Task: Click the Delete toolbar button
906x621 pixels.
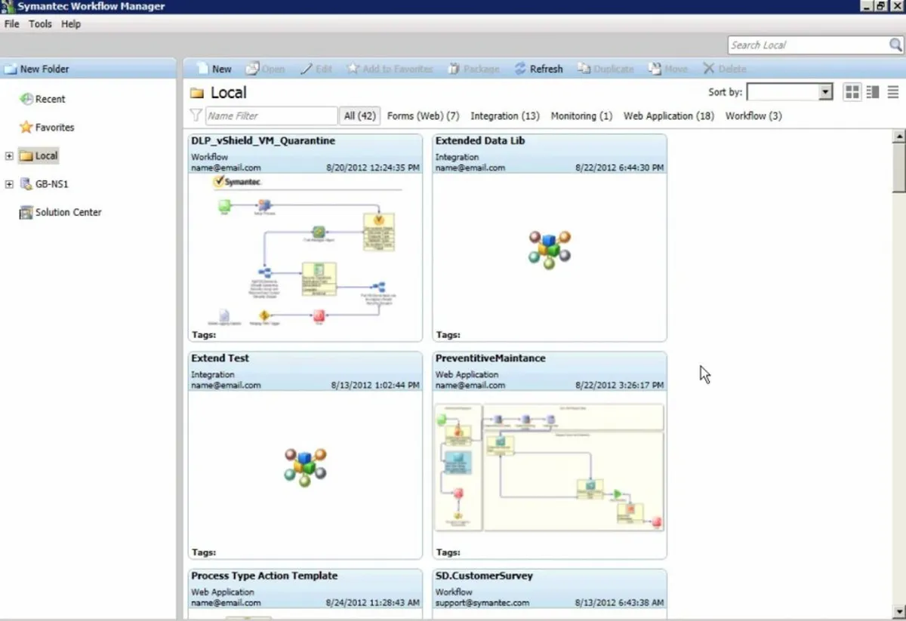Action: [724, 69]
